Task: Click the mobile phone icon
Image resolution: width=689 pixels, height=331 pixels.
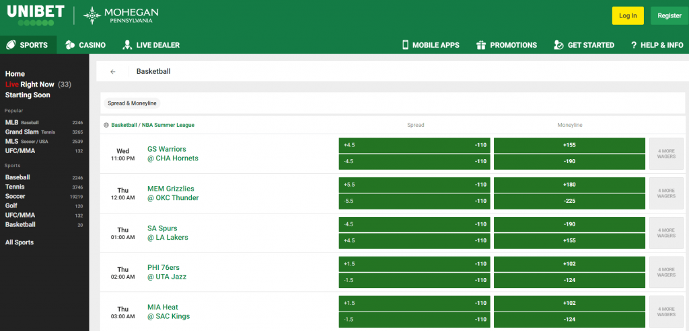Action: pyautogui.click(x=405, y=45)
